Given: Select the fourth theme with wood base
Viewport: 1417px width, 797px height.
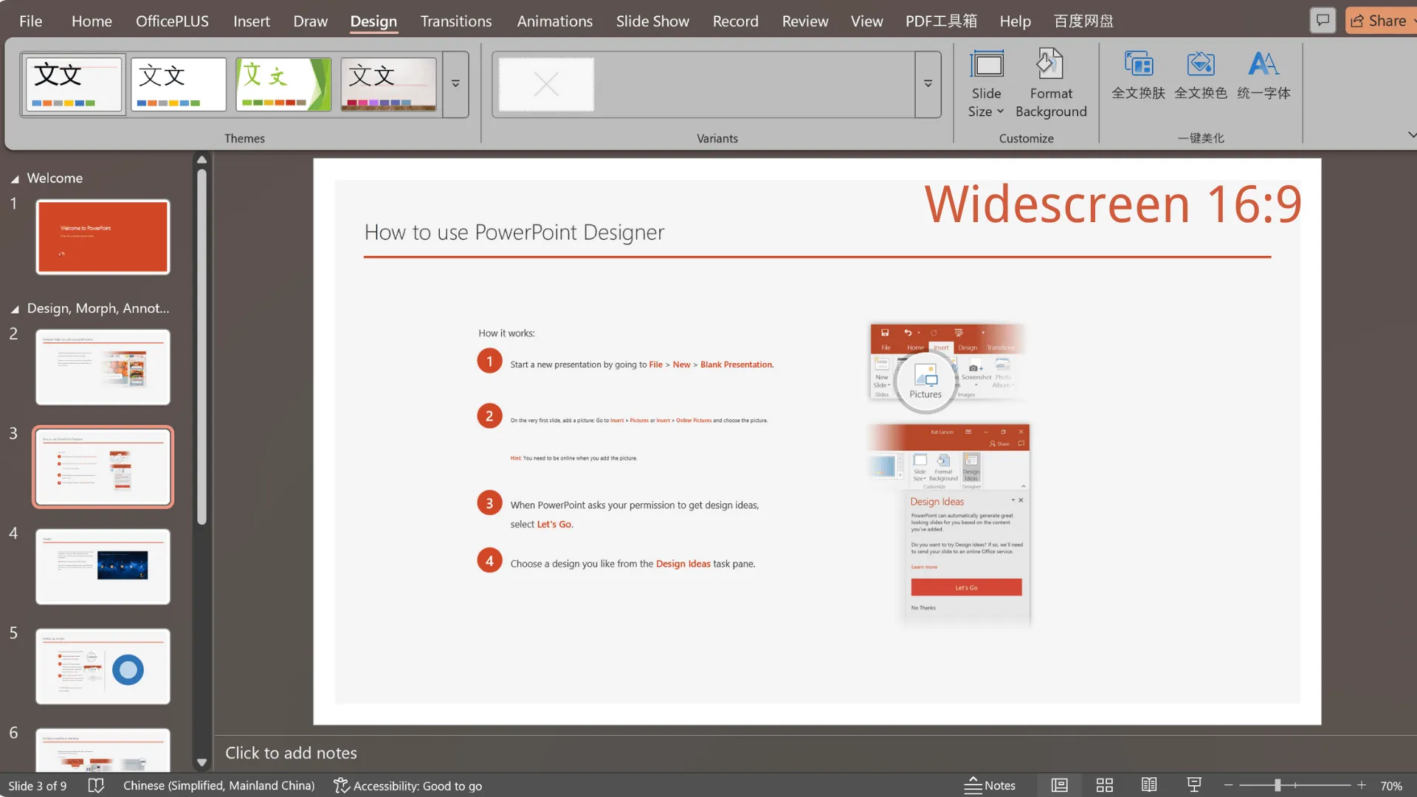Looking at the screenshot, I should pos(388,84).
